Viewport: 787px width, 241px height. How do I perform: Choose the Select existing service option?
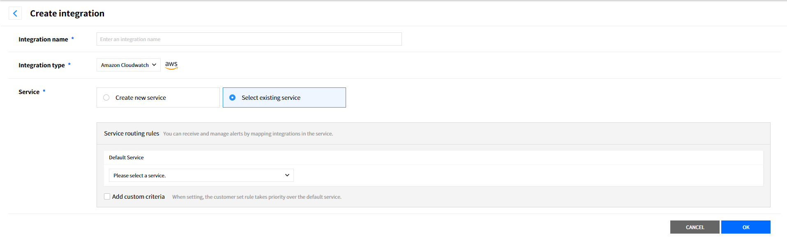[233, 98]
